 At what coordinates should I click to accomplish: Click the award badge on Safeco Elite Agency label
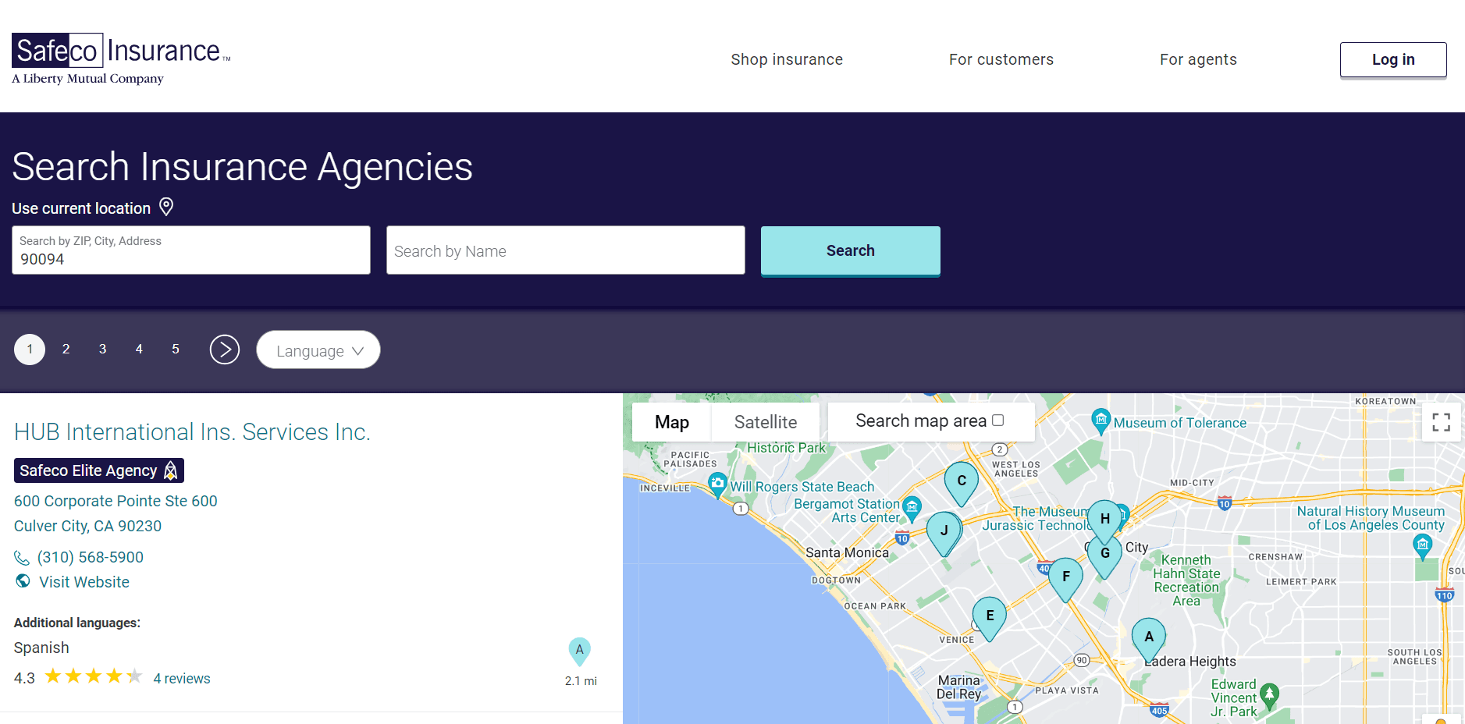click(x=170, y=470)
